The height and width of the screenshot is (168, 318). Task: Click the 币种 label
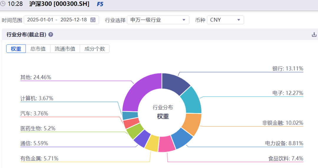pos(200,20)
